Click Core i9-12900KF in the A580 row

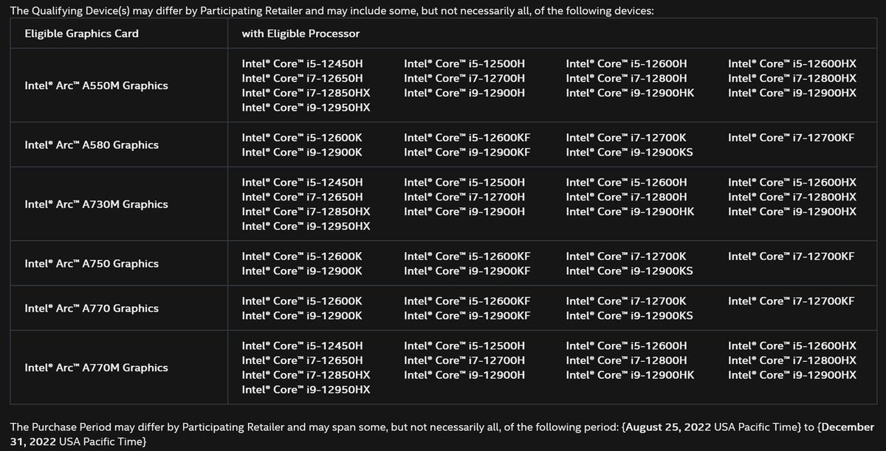pyautogui.click(x=467, y=153)
